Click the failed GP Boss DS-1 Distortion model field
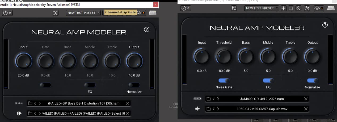The image size is (337, 122). tap(84, 103)
